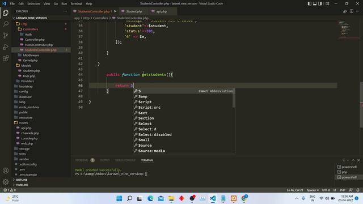363x204 pixels.
Task: Open the File menu
Action: (x=12, y=4)
